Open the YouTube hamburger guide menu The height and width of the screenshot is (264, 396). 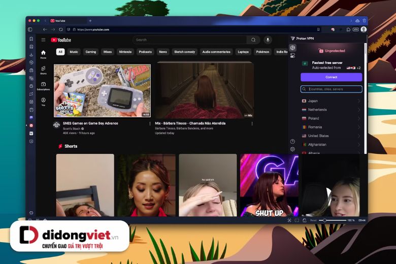point(44,40)
